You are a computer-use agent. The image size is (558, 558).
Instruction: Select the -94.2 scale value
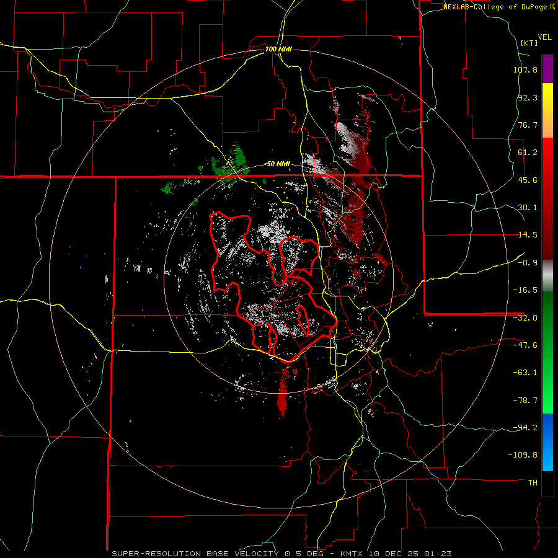(x=525, y=427)
